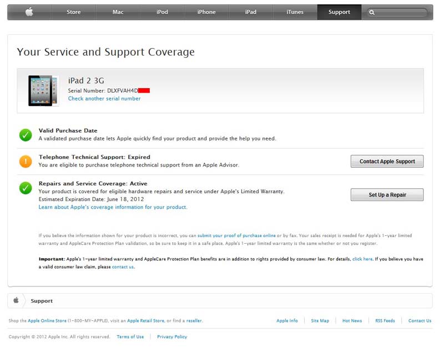Click the Your Service and Support Coverage heading

click(105, 52)
